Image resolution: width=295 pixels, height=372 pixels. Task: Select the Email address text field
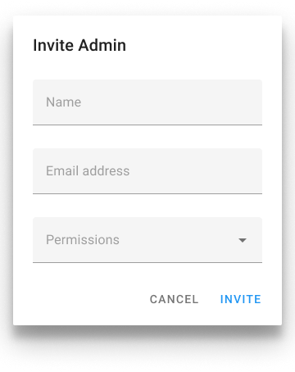click(147, 171)
